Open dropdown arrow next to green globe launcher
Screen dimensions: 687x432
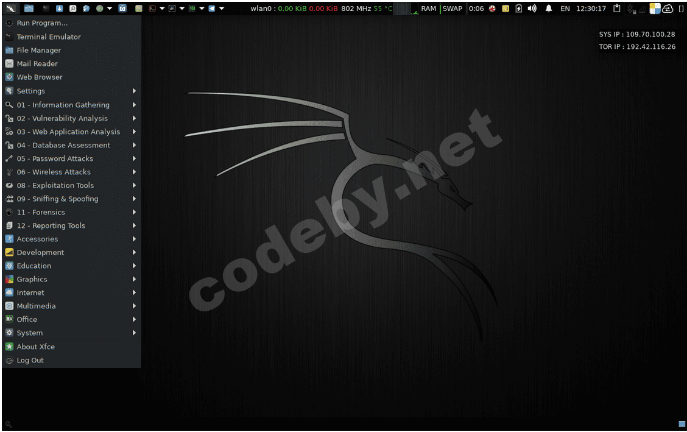[x=110, y=9]
